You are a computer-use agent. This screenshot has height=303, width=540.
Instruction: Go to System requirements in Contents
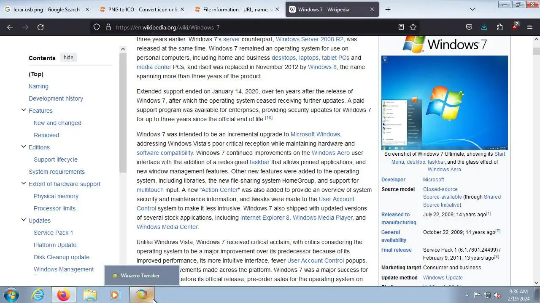57,172
